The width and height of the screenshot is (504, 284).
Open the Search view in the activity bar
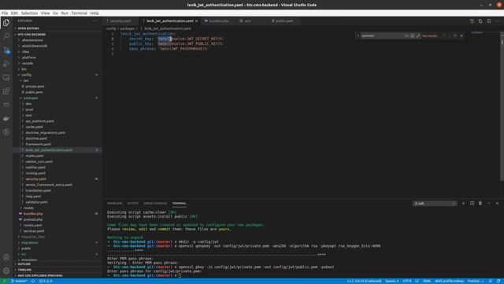(x=6, y=36)
